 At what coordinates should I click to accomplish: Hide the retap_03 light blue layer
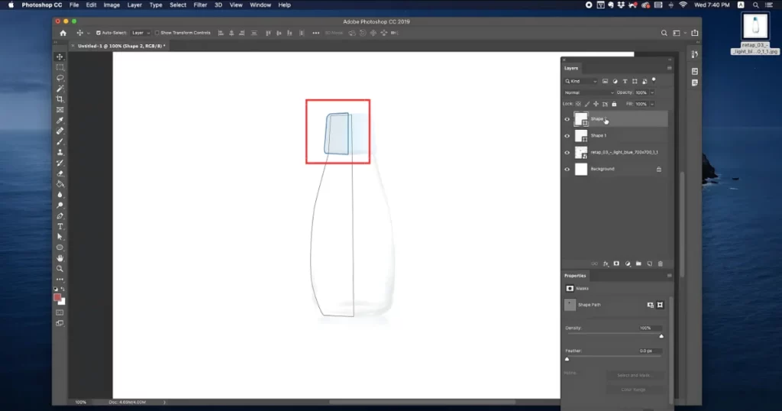click(x=567, y=153)
